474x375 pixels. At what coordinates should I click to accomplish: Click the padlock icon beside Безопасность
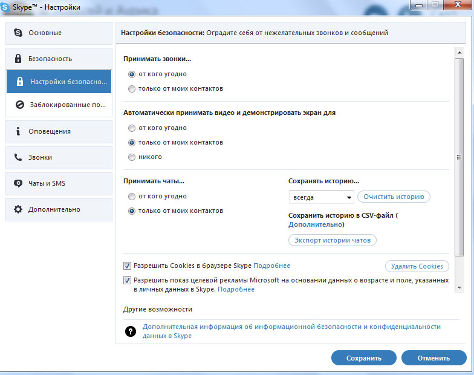point(18,58)
